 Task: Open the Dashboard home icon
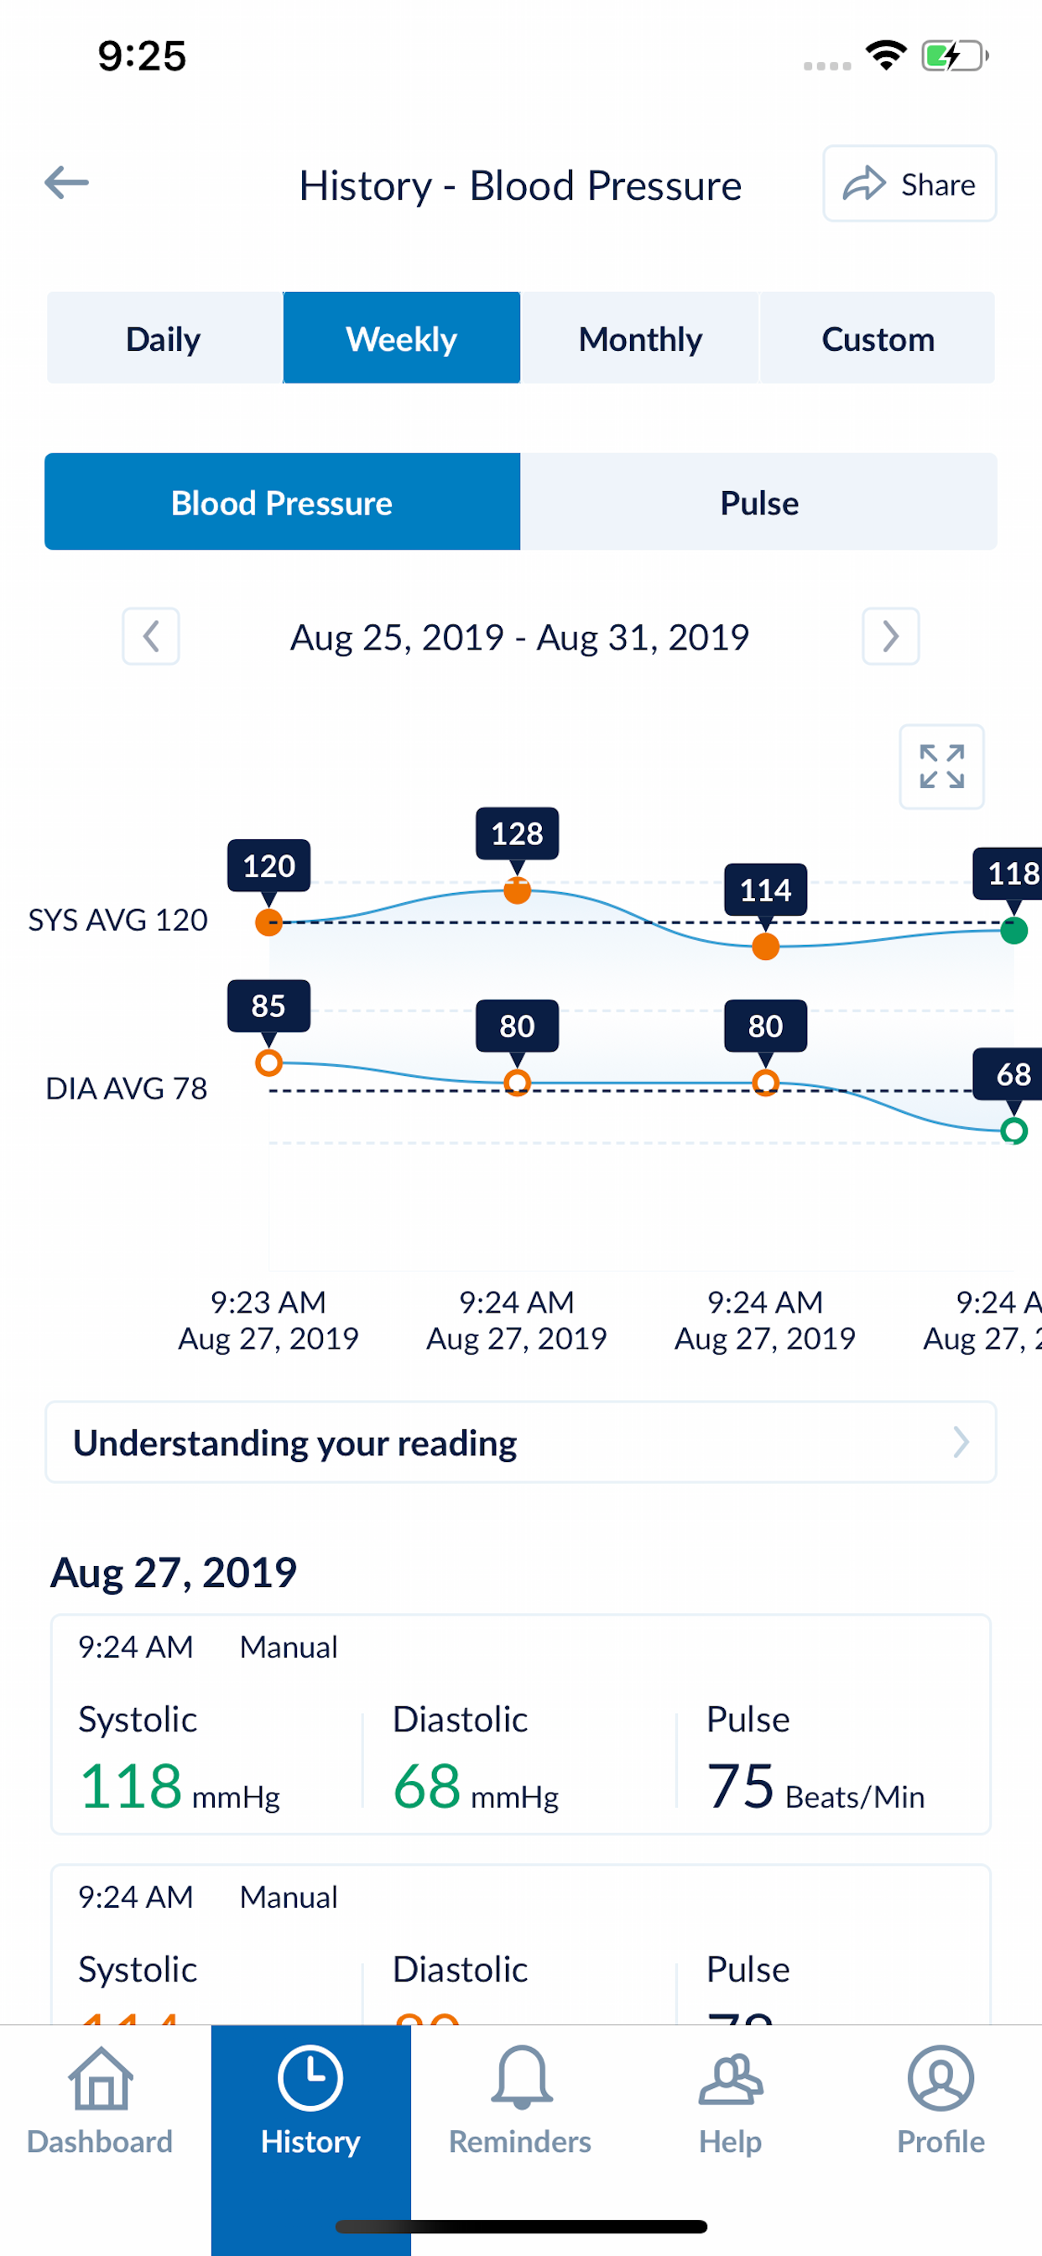point(101,2079)
